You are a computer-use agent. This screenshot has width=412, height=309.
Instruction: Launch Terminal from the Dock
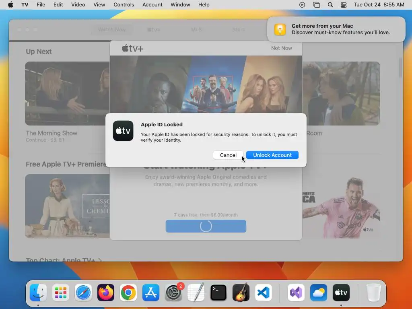coord(218,293)
